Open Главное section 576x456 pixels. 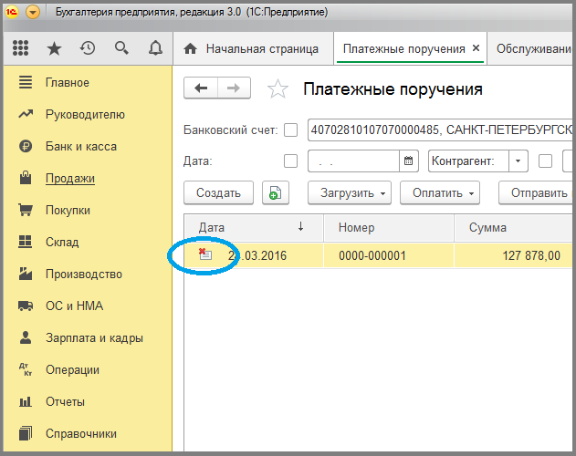pos(68,83)
